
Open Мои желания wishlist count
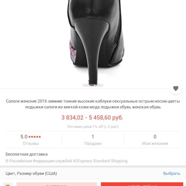155,140
